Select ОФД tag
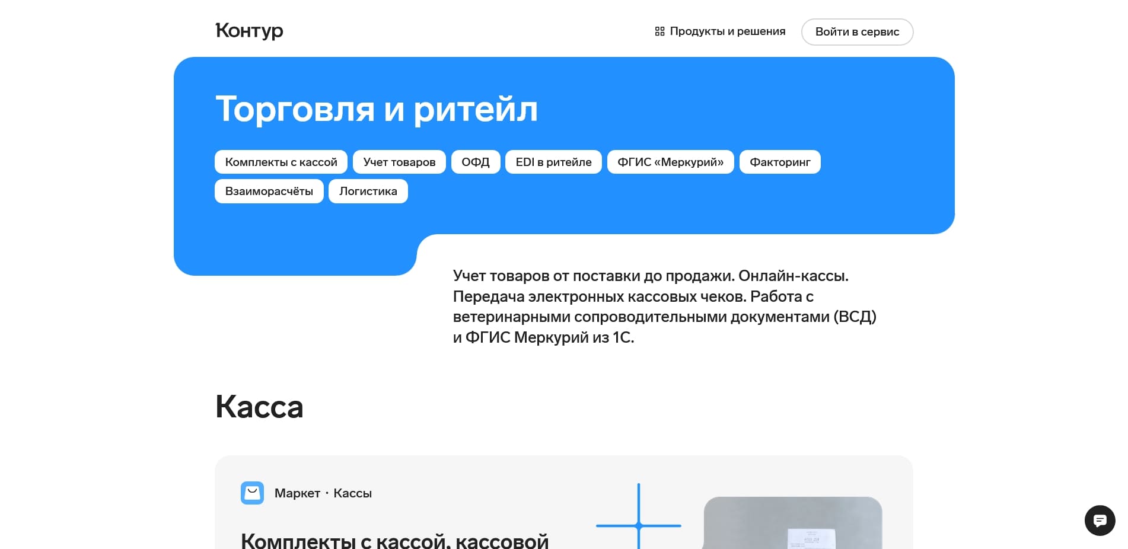Screen dimensions: 1128x549 point(476,162)
